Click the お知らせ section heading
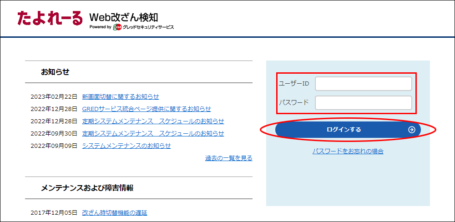 click(55, 72)
